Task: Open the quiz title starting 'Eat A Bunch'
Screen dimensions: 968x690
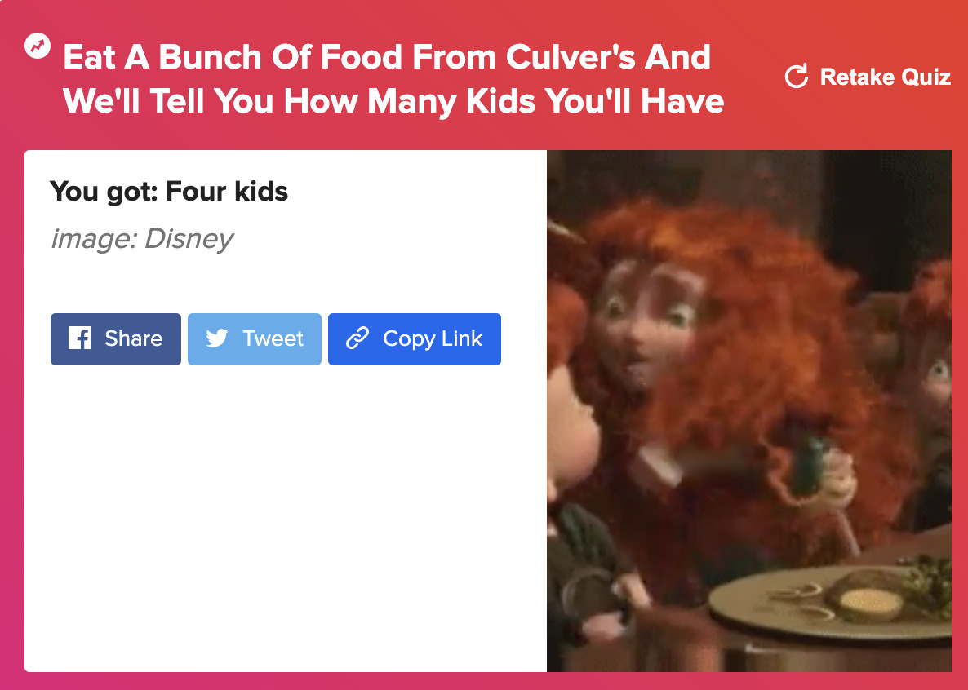Action: point(394,79)
